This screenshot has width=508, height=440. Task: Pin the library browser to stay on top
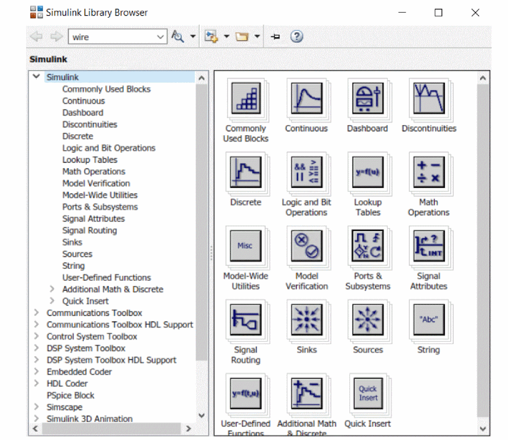point(275,37)
